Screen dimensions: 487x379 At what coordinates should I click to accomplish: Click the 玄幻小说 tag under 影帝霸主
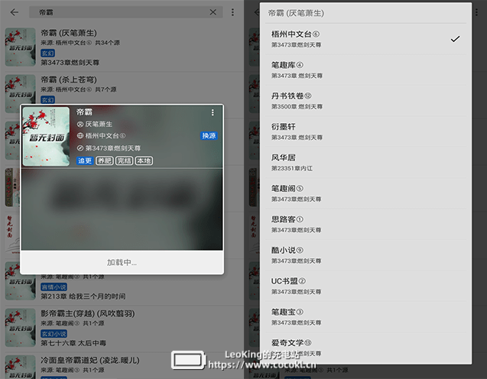point(54,334)
